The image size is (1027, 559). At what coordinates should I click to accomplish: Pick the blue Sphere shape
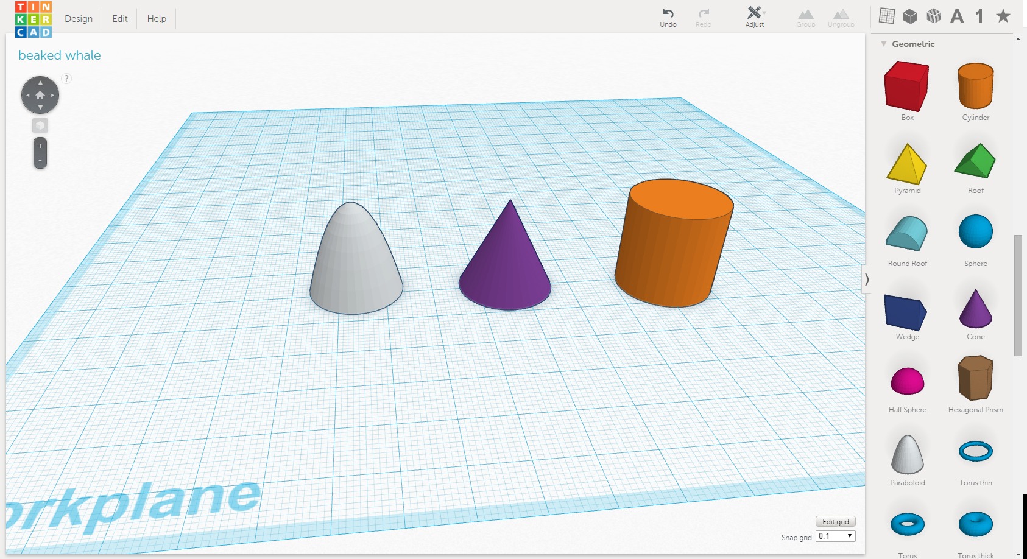click(x=976, y=231)
